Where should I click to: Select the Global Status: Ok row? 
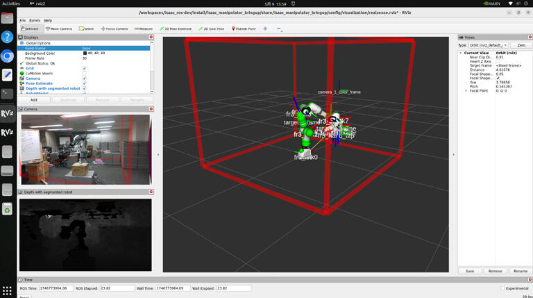40,63
